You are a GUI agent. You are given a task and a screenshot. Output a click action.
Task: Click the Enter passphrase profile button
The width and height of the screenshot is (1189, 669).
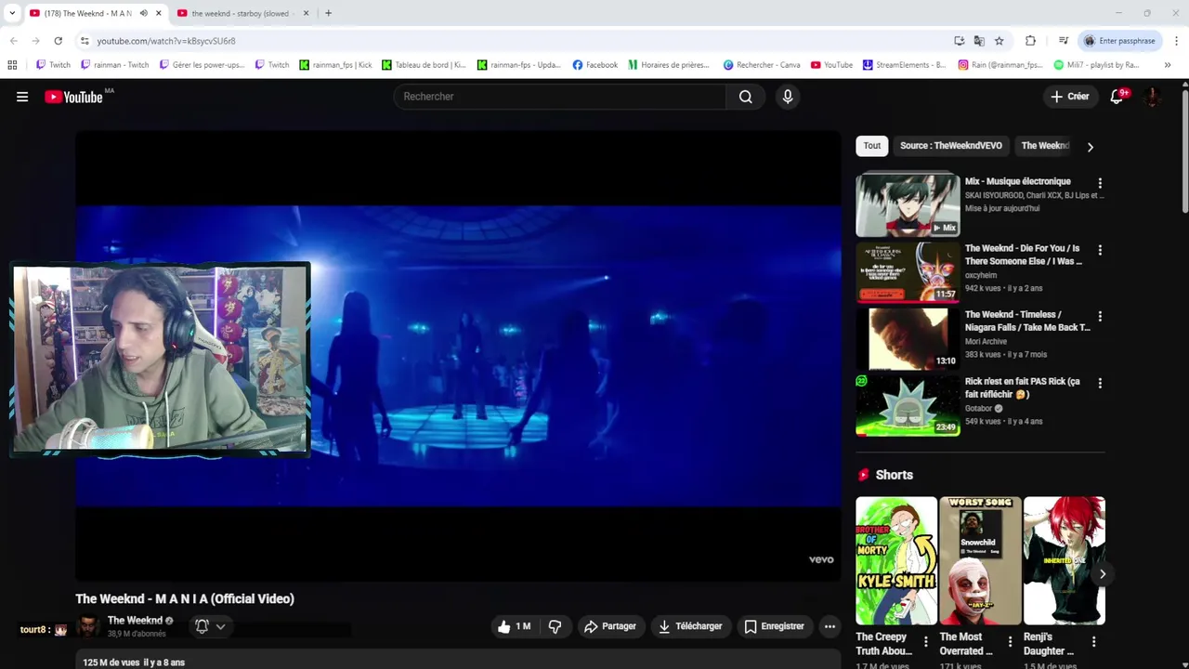(x=1119, y=41)
